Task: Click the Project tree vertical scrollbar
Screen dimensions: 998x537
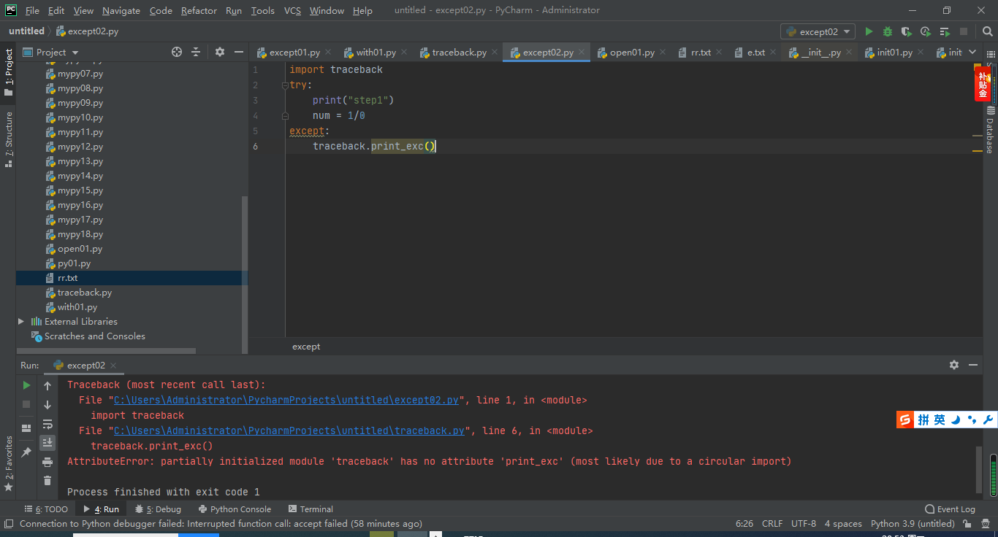Action: [245, 274]
